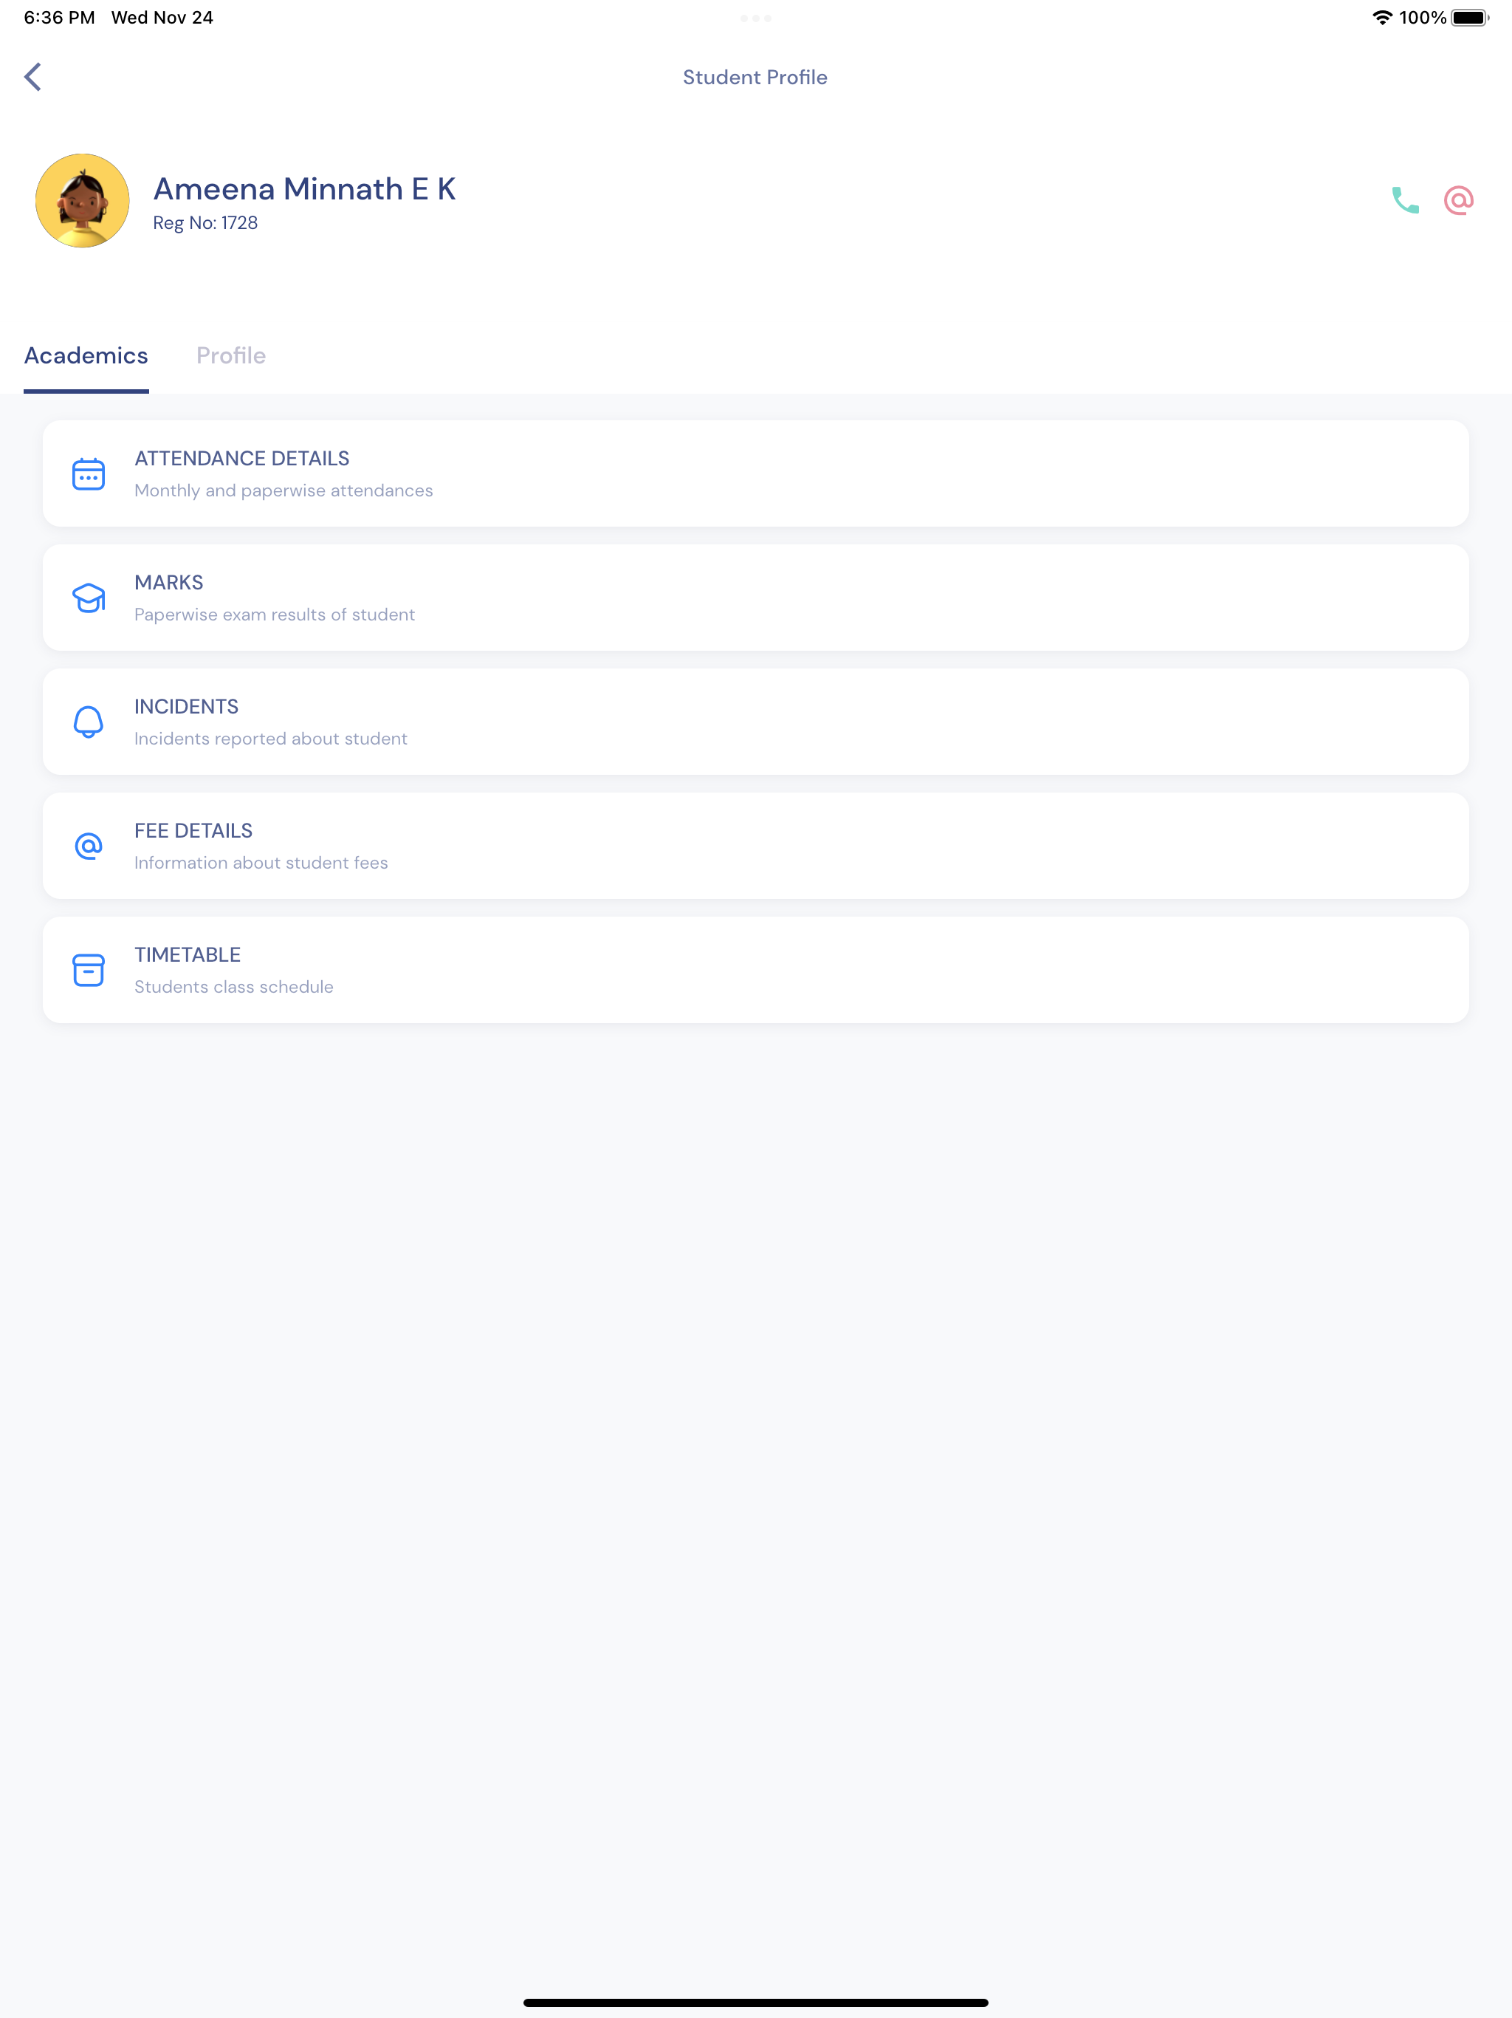Open the student avatar photo
The height and width of the screenshot is (2018, 1512).
[x=82, y=201]
